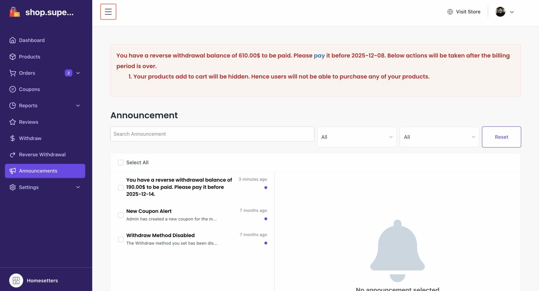The image size is (539, 291).
Task: Click the Search Announcement input field
Action: click(x=212, y=134)
